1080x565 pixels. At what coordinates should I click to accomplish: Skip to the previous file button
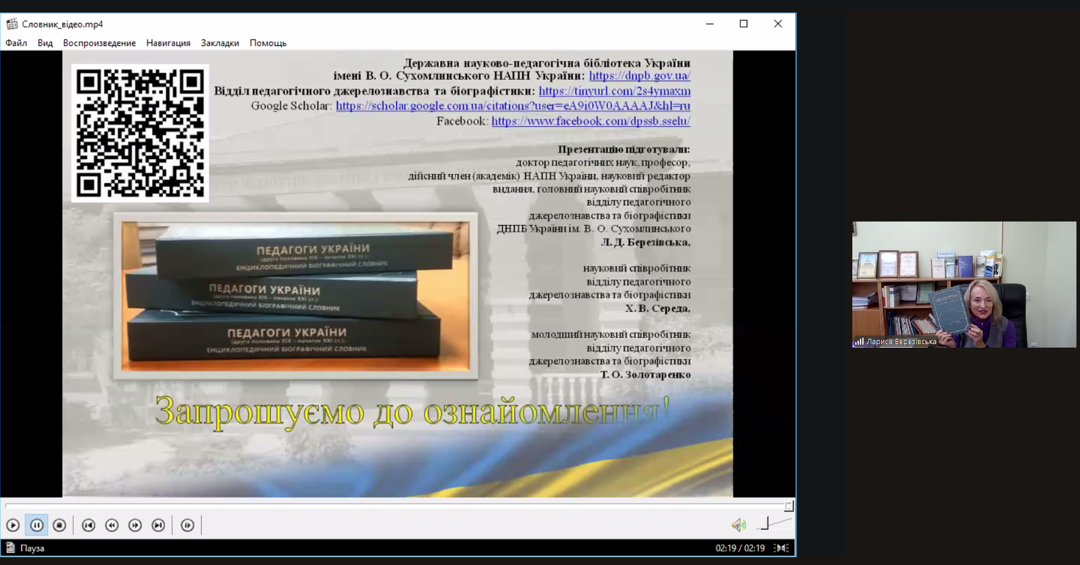coord(88,525)
